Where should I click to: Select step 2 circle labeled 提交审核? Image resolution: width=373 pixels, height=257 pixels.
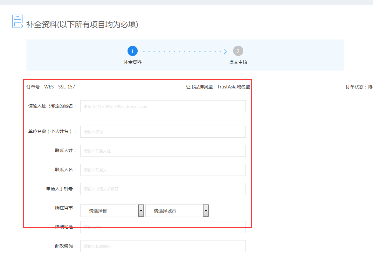238,51
